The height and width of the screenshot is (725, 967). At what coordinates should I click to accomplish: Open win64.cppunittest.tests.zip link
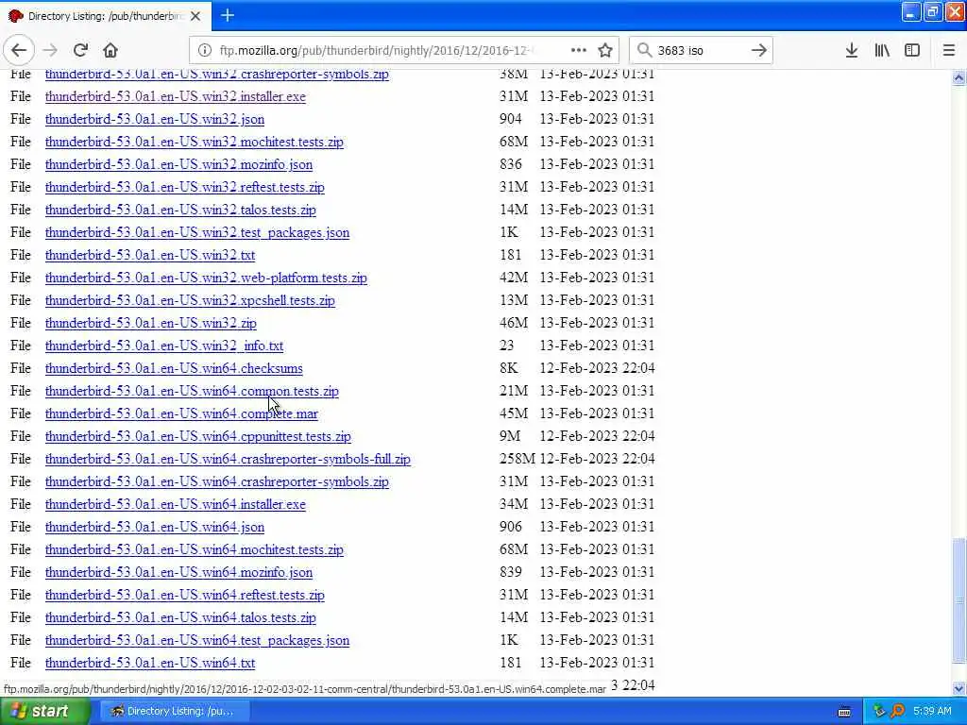pos(198,436)
